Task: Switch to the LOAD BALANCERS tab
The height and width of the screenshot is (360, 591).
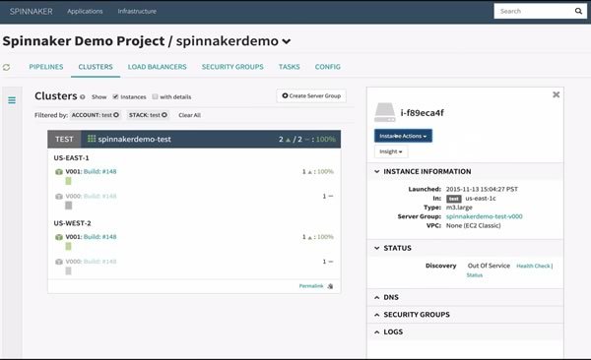Action: (x=158, y=67)
